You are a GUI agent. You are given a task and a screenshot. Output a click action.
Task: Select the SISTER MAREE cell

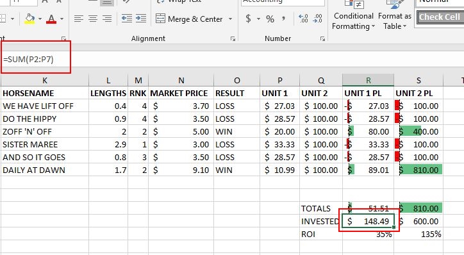point(45,144)
